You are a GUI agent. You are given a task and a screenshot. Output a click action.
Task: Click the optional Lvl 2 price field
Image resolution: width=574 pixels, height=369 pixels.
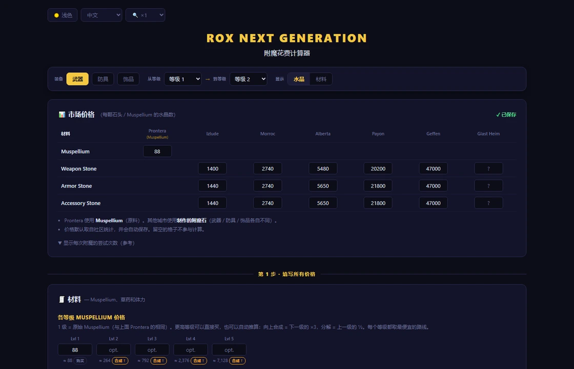click(x=113, y=350)
